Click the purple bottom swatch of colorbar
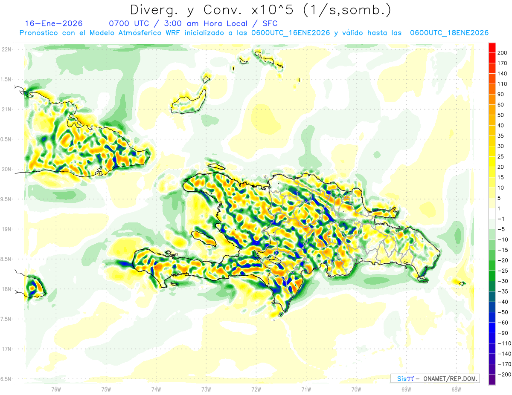The image size is (512, 395). click(x=492, y=379)
